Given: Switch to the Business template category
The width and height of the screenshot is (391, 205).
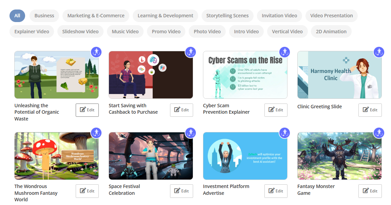Looking at the screenshot, I should pos(44,15).
